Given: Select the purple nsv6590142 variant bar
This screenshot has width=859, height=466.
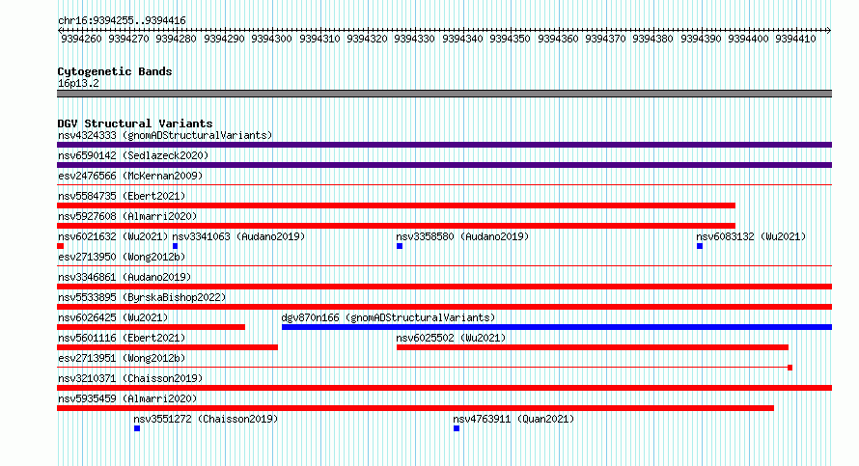Looking at the screenshot, I should [x=444, y=165].
